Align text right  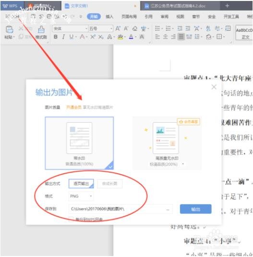(173, 37)
